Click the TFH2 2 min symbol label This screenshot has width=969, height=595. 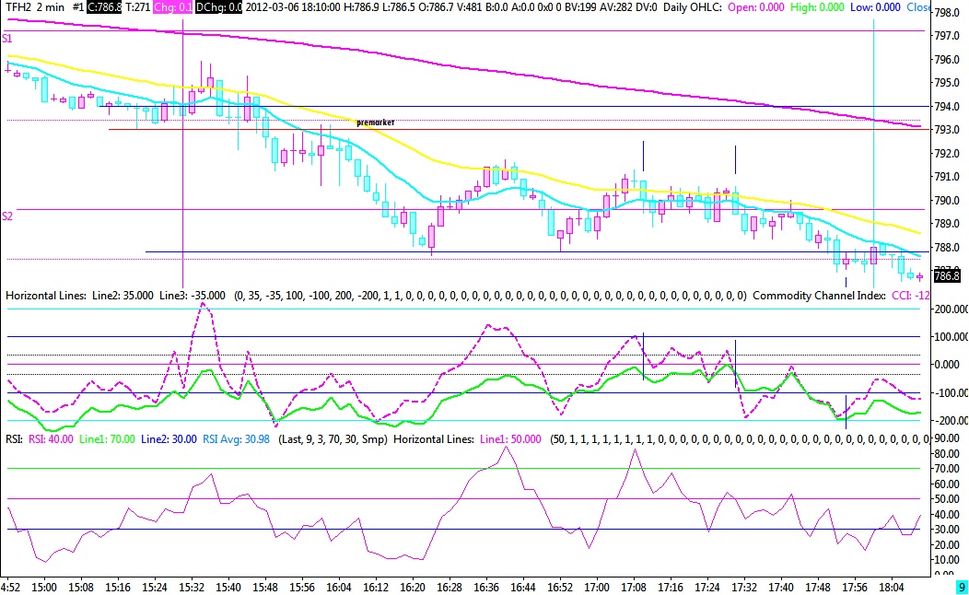(x=35, y=7)
